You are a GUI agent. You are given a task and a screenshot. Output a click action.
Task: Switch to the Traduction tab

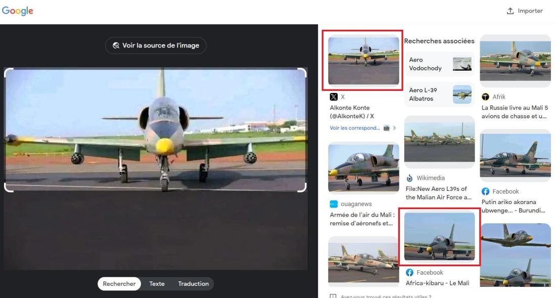tap(193, 284)
